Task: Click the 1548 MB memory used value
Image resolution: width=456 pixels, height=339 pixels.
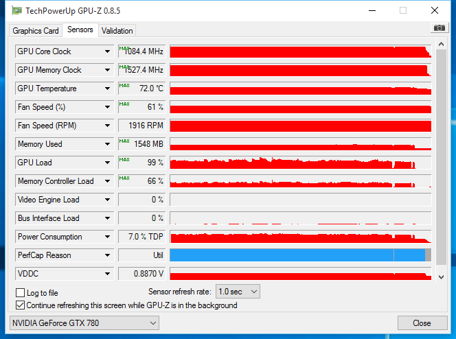Action: pyautogui.click(x=142, y=144)
